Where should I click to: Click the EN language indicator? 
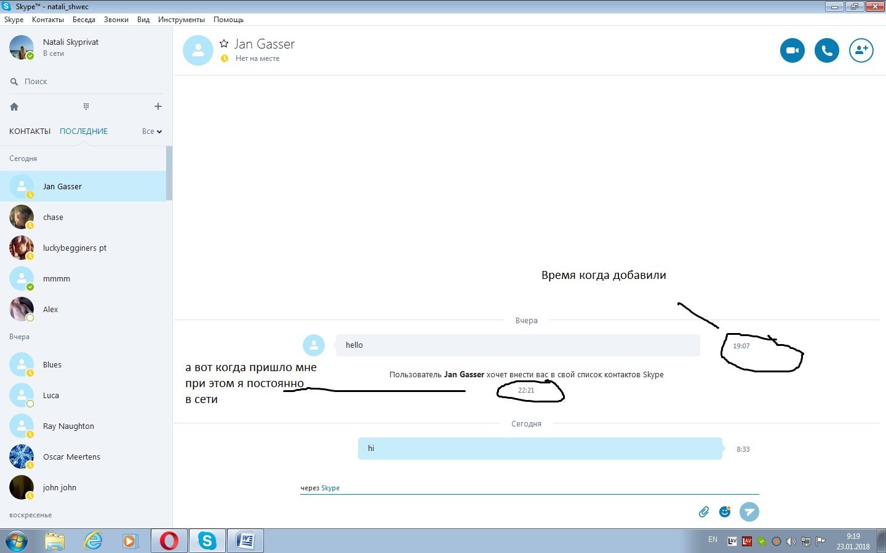[x=712, y=539]
